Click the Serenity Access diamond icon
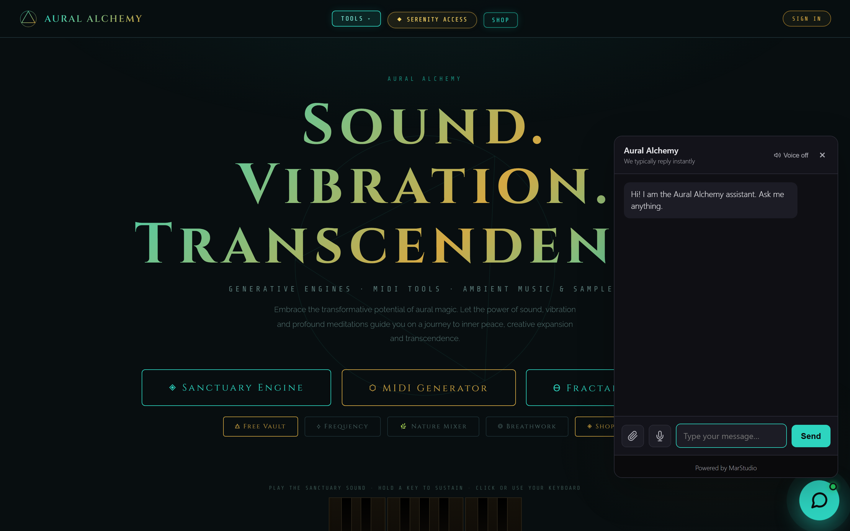Screen dimensions: 850x531 (x=399, y=19)
